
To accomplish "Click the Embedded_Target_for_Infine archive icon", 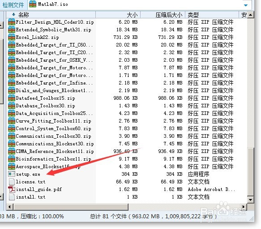I will [12, 83].
